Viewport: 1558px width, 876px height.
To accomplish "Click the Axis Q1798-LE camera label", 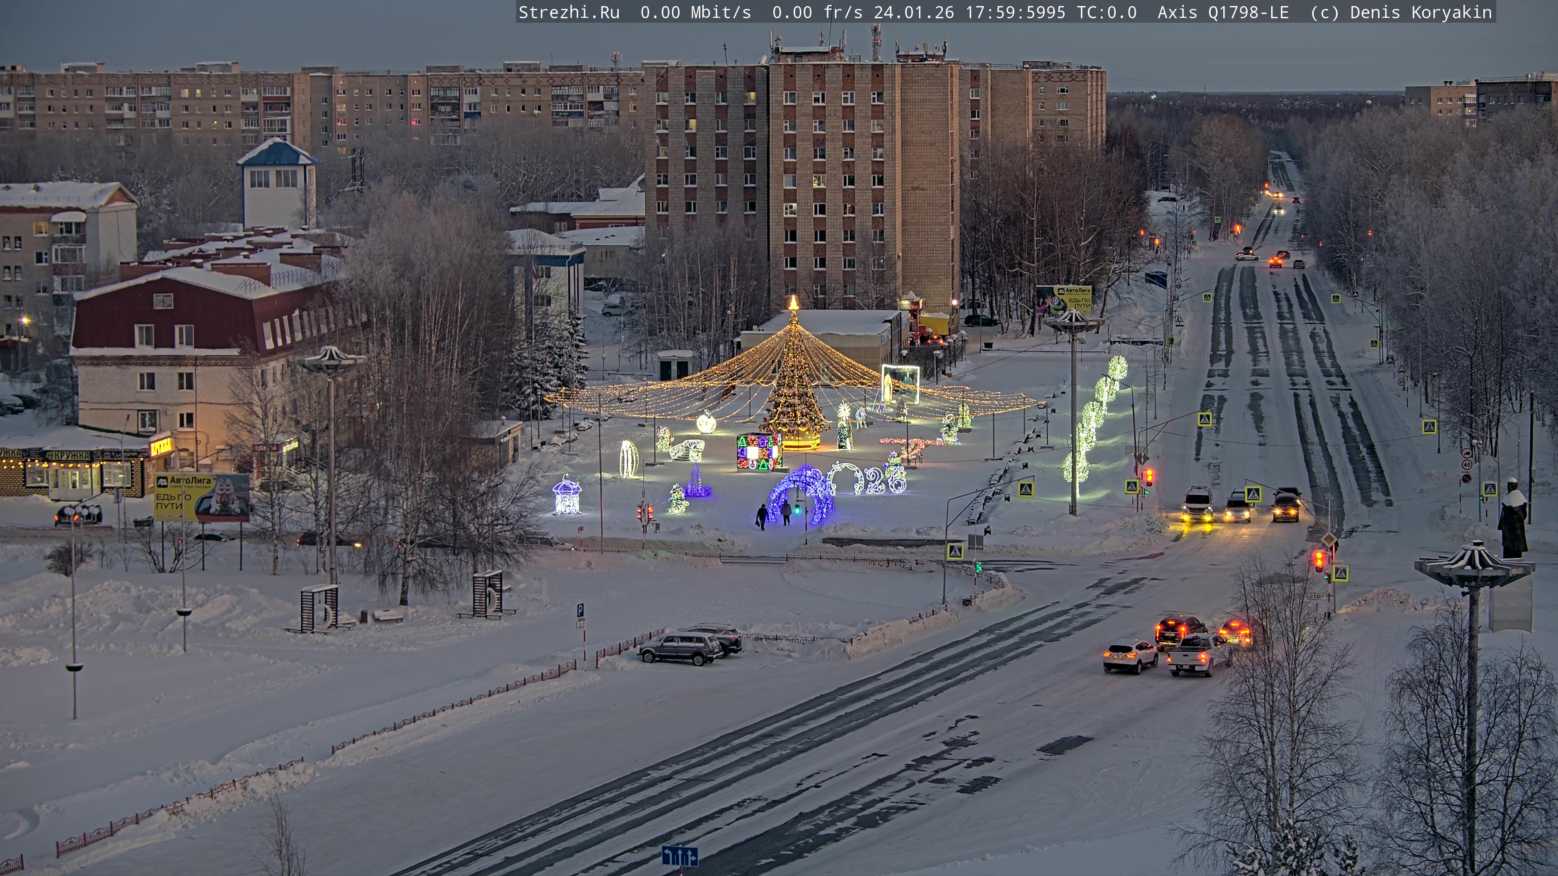I will click(x=1222, y=12).
